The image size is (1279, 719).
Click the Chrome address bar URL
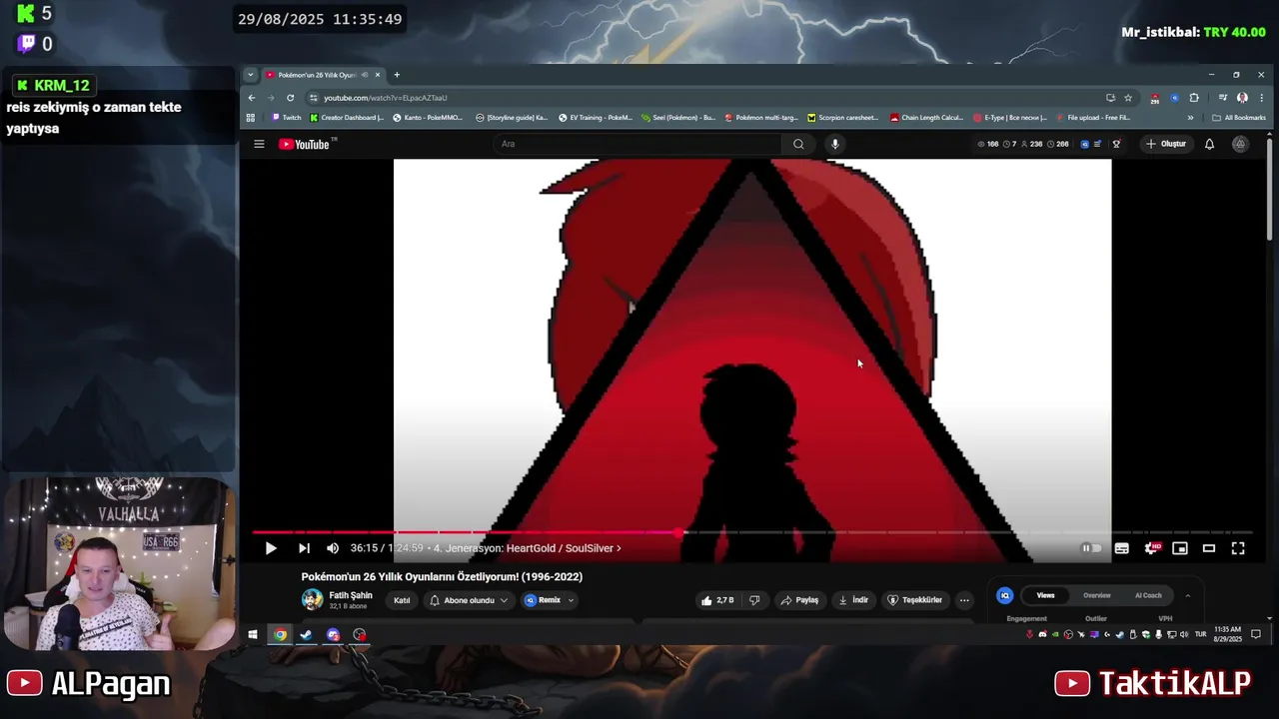tap(385, 98)
